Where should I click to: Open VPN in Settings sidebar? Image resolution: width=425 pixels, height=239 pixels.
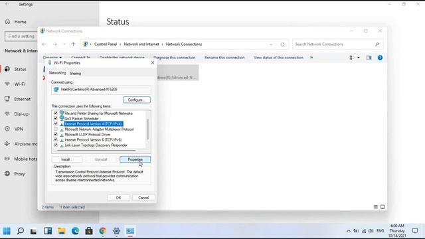18,129
